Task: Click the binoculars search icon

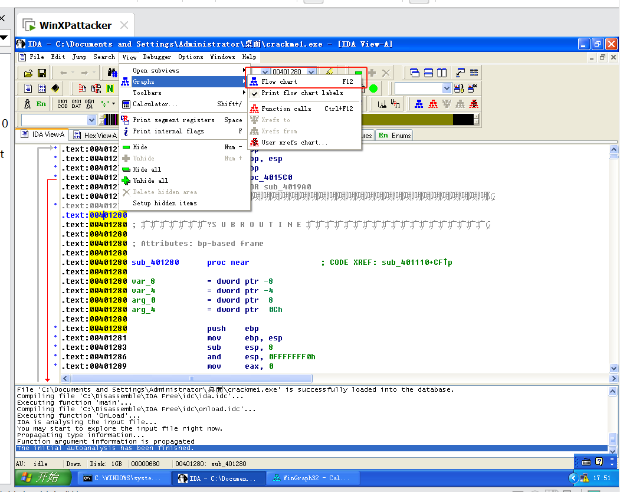Action: tap(112, 73)
